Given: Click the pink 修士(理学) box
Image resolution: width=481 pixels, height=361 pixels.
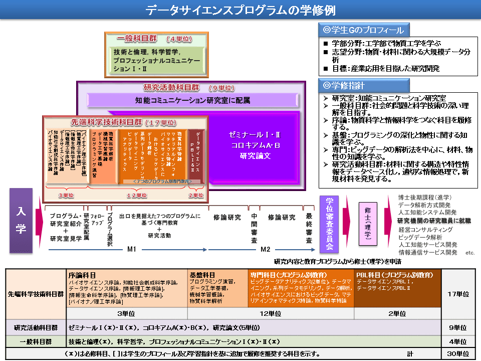Looking at the screenshot, I should (x=368, y=224).
